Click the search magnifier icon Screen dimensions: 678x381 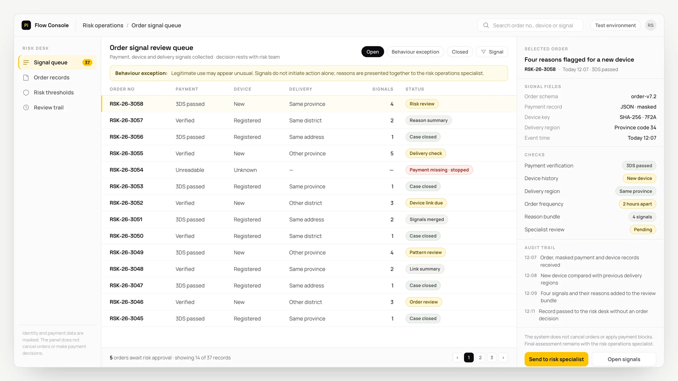tap(486, 25)
